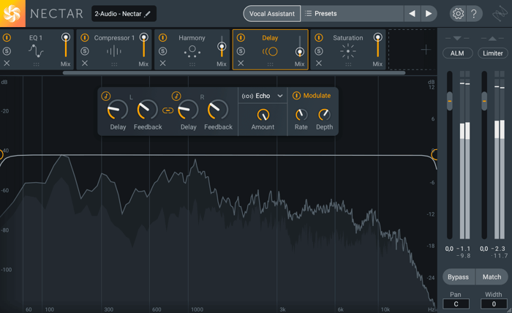Bypass the EQ 1 module power button
The width and height of the screenshot is (512, 313).
click(x=7, y=38)
